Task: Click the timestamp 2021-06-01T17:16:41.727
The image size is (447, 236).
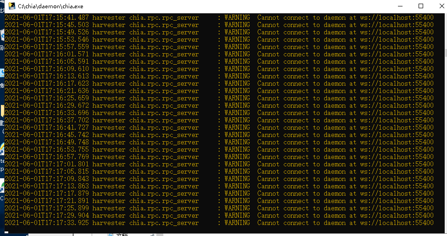Action: (47, 127)
